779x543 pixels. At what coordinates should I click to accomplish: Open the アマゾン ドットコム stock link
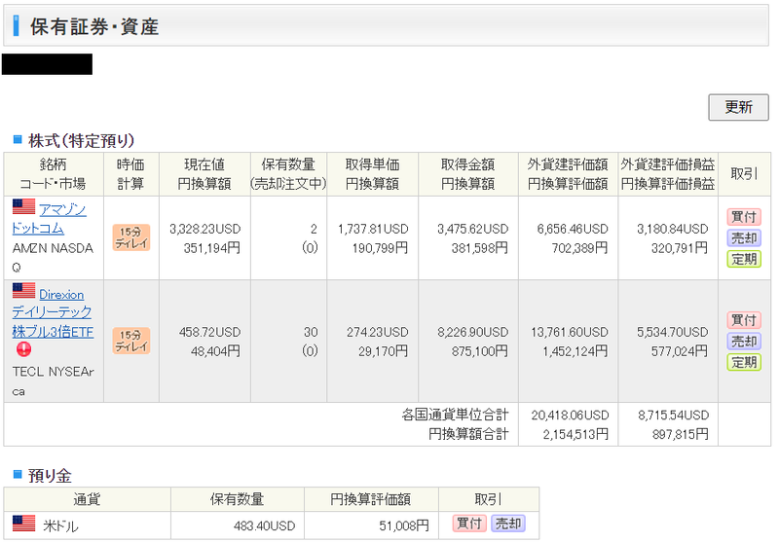click(x=50, y=219)
